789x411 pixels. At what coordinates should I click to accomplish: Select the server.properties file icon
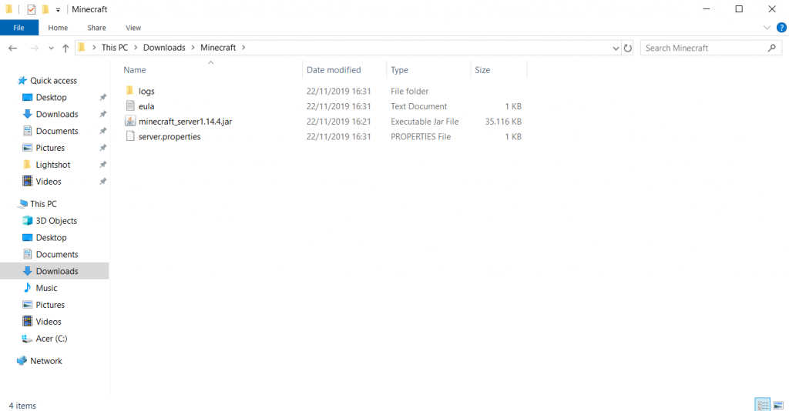(x=129, y=136)
